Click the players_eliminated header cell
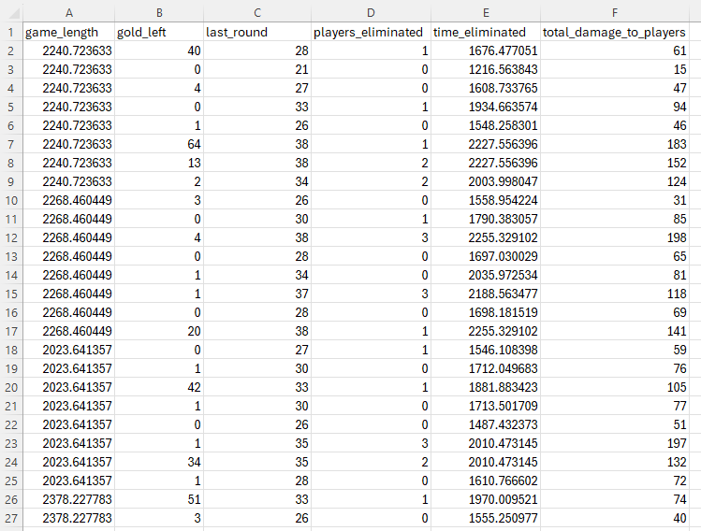The height and width of the screenshot is (531, 701). coord(371,32)
